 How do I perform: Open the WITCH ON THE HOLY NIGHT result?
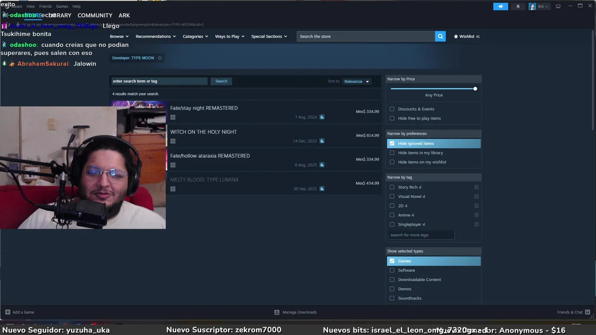(x=245, y=136)
